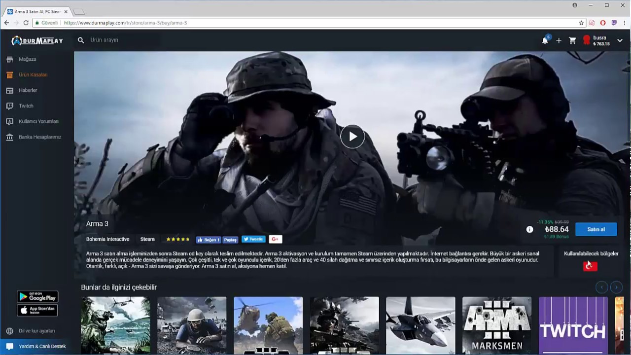Open the Twitch product thumbnail
Image resolution: width=631 pixels, height=355 pixels.
click(x=573, y=325)
